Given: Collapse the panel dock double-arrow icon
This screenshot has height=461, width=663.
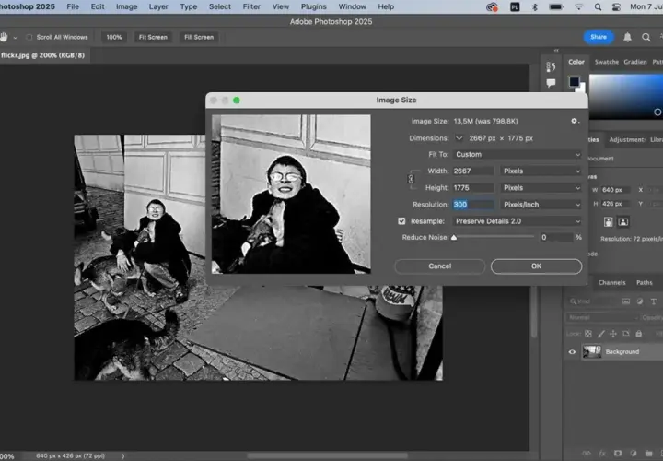Looking at the screenshot, I should coord(556,51).
